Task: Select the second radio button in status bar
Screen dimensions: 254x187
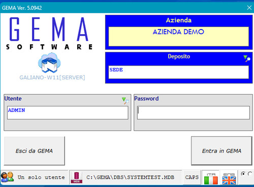Action: (250, 174)
